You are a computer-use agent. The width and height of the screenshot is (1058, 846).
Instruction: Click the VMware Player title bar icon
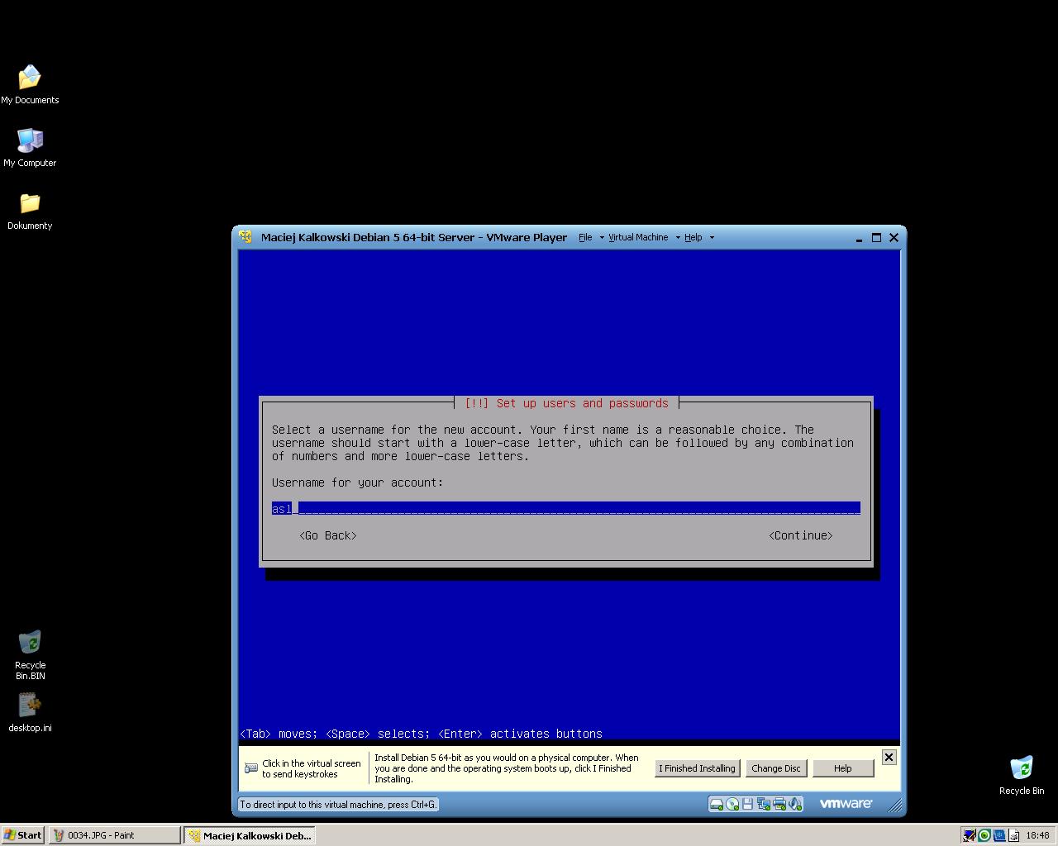245,237
